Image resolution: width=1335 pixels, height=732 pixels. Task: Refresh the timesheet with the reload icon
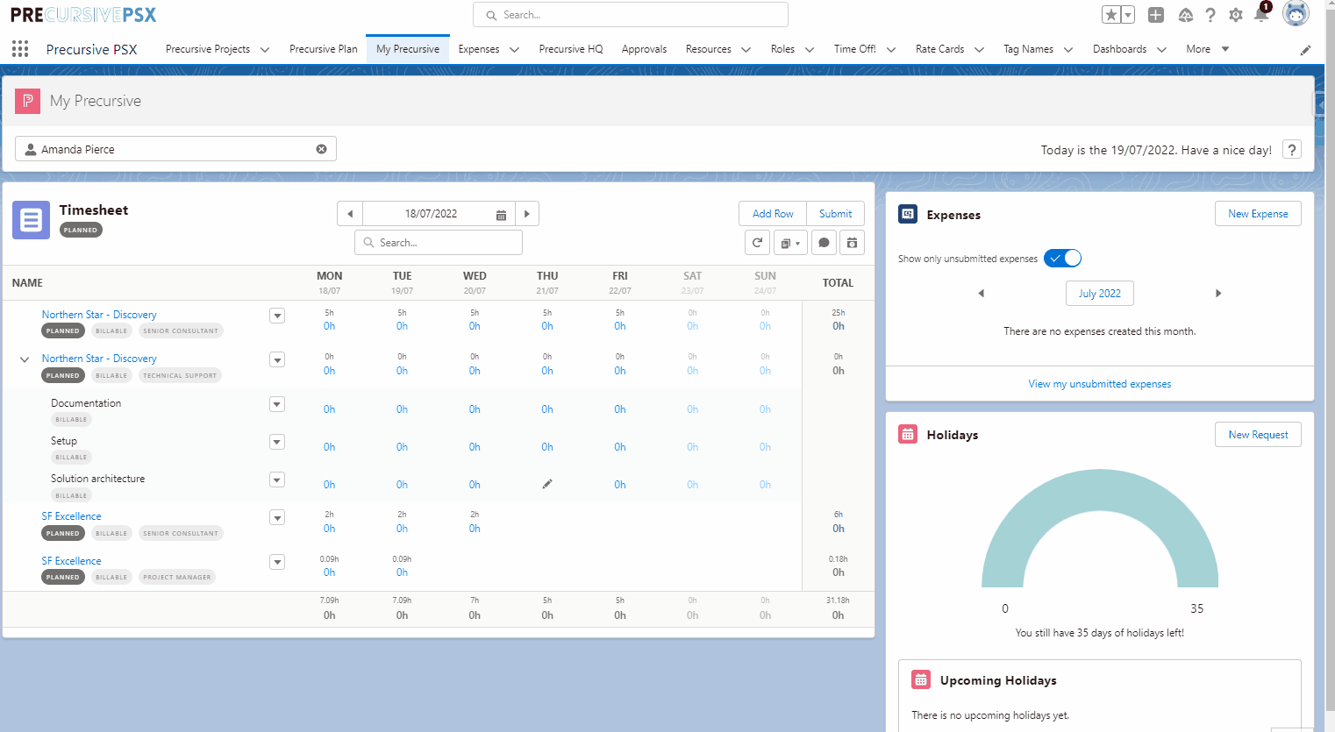click(x=757, y=243)
